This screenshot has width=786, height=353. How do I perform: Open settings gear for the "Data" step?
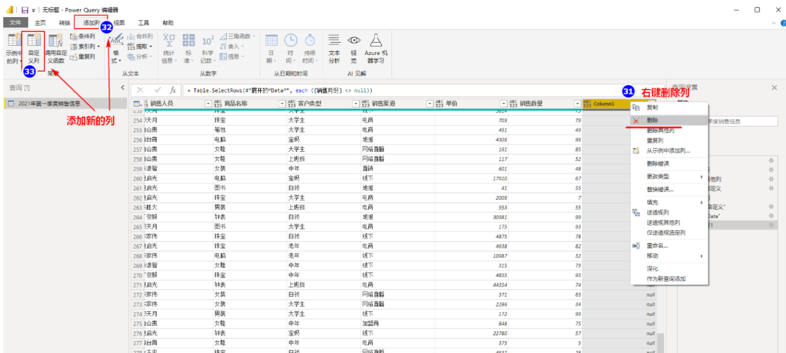[x=771, y=215]
